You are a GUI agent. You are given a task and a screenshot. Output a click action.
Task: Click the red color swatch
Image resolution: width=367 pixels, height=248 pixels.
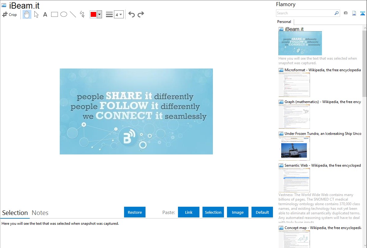click(x=93, y=14)
